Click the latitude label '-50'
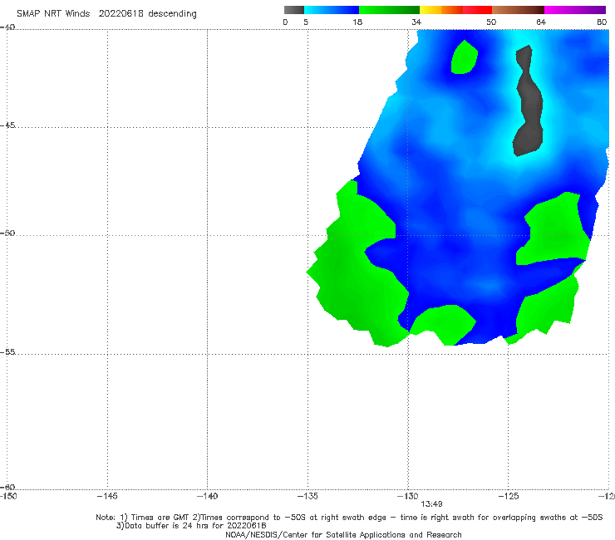Screen dimensions: 615x540 click(x=7, y=233)
